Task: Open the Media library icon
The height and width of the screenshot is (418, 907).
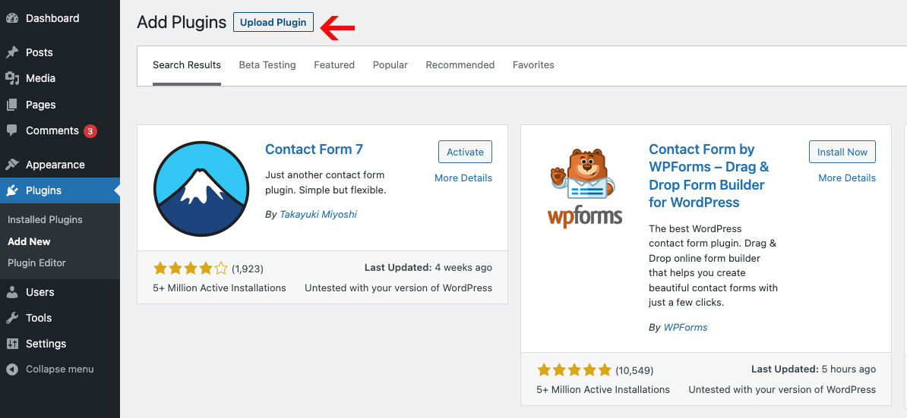Action: pyautogui.click(x=12, y=79)
